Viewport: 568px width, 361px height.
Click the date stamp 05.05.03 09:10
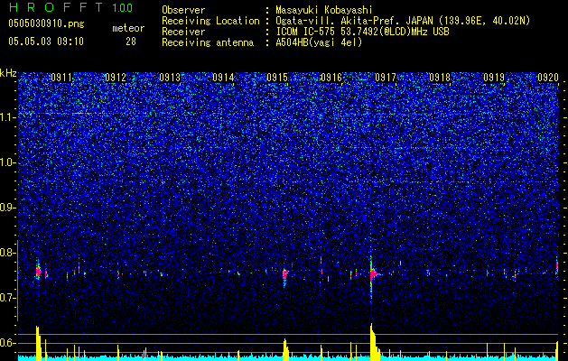46,42
